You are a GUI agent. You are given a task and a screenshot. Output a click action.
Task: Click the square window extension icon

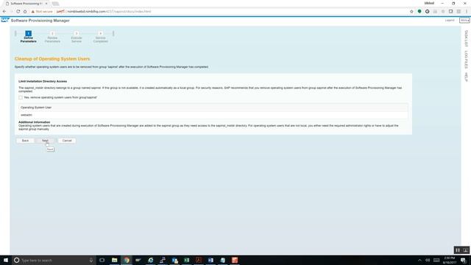(x=450, y=12)
